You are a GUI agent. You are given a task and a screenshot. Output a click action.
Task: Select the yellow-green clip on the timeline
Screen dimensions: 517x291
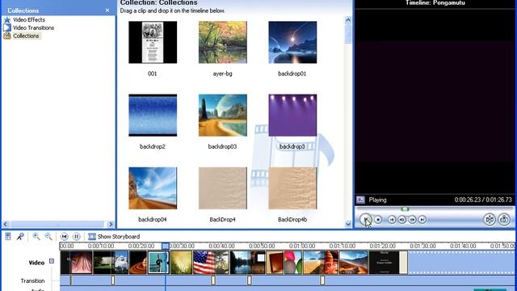tap(181, 263)
